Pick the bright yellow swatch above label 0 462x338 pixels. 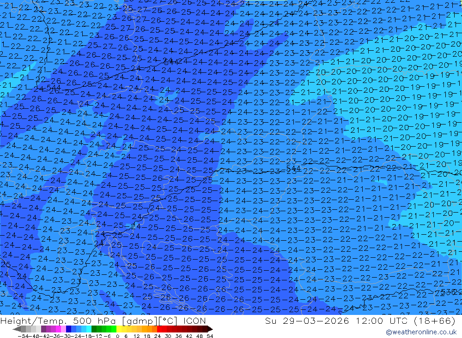(x=119, y=329)
